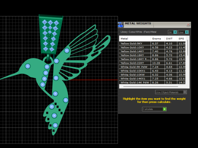
Task: Click the 4.06 DWT cell
Action: click(169, 75)
